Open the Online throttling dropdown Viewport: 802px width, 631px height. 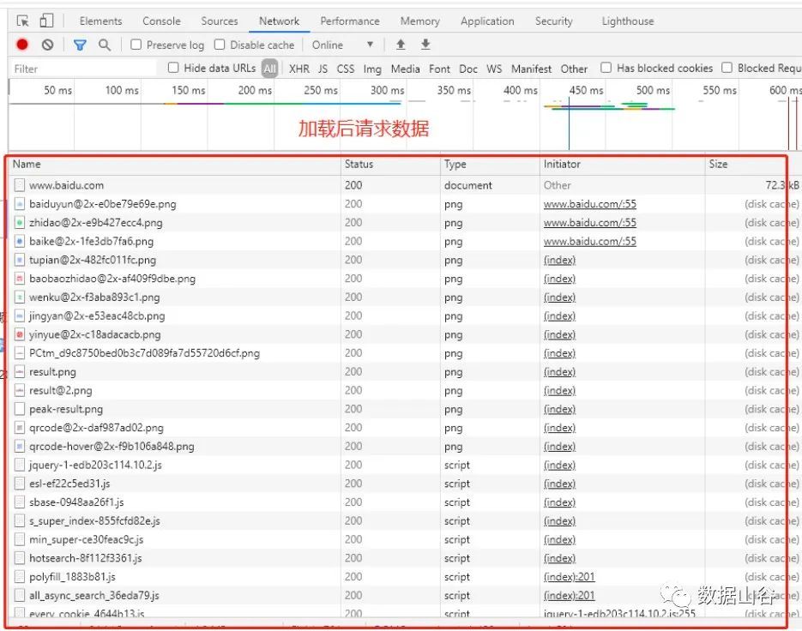[342, 45]
